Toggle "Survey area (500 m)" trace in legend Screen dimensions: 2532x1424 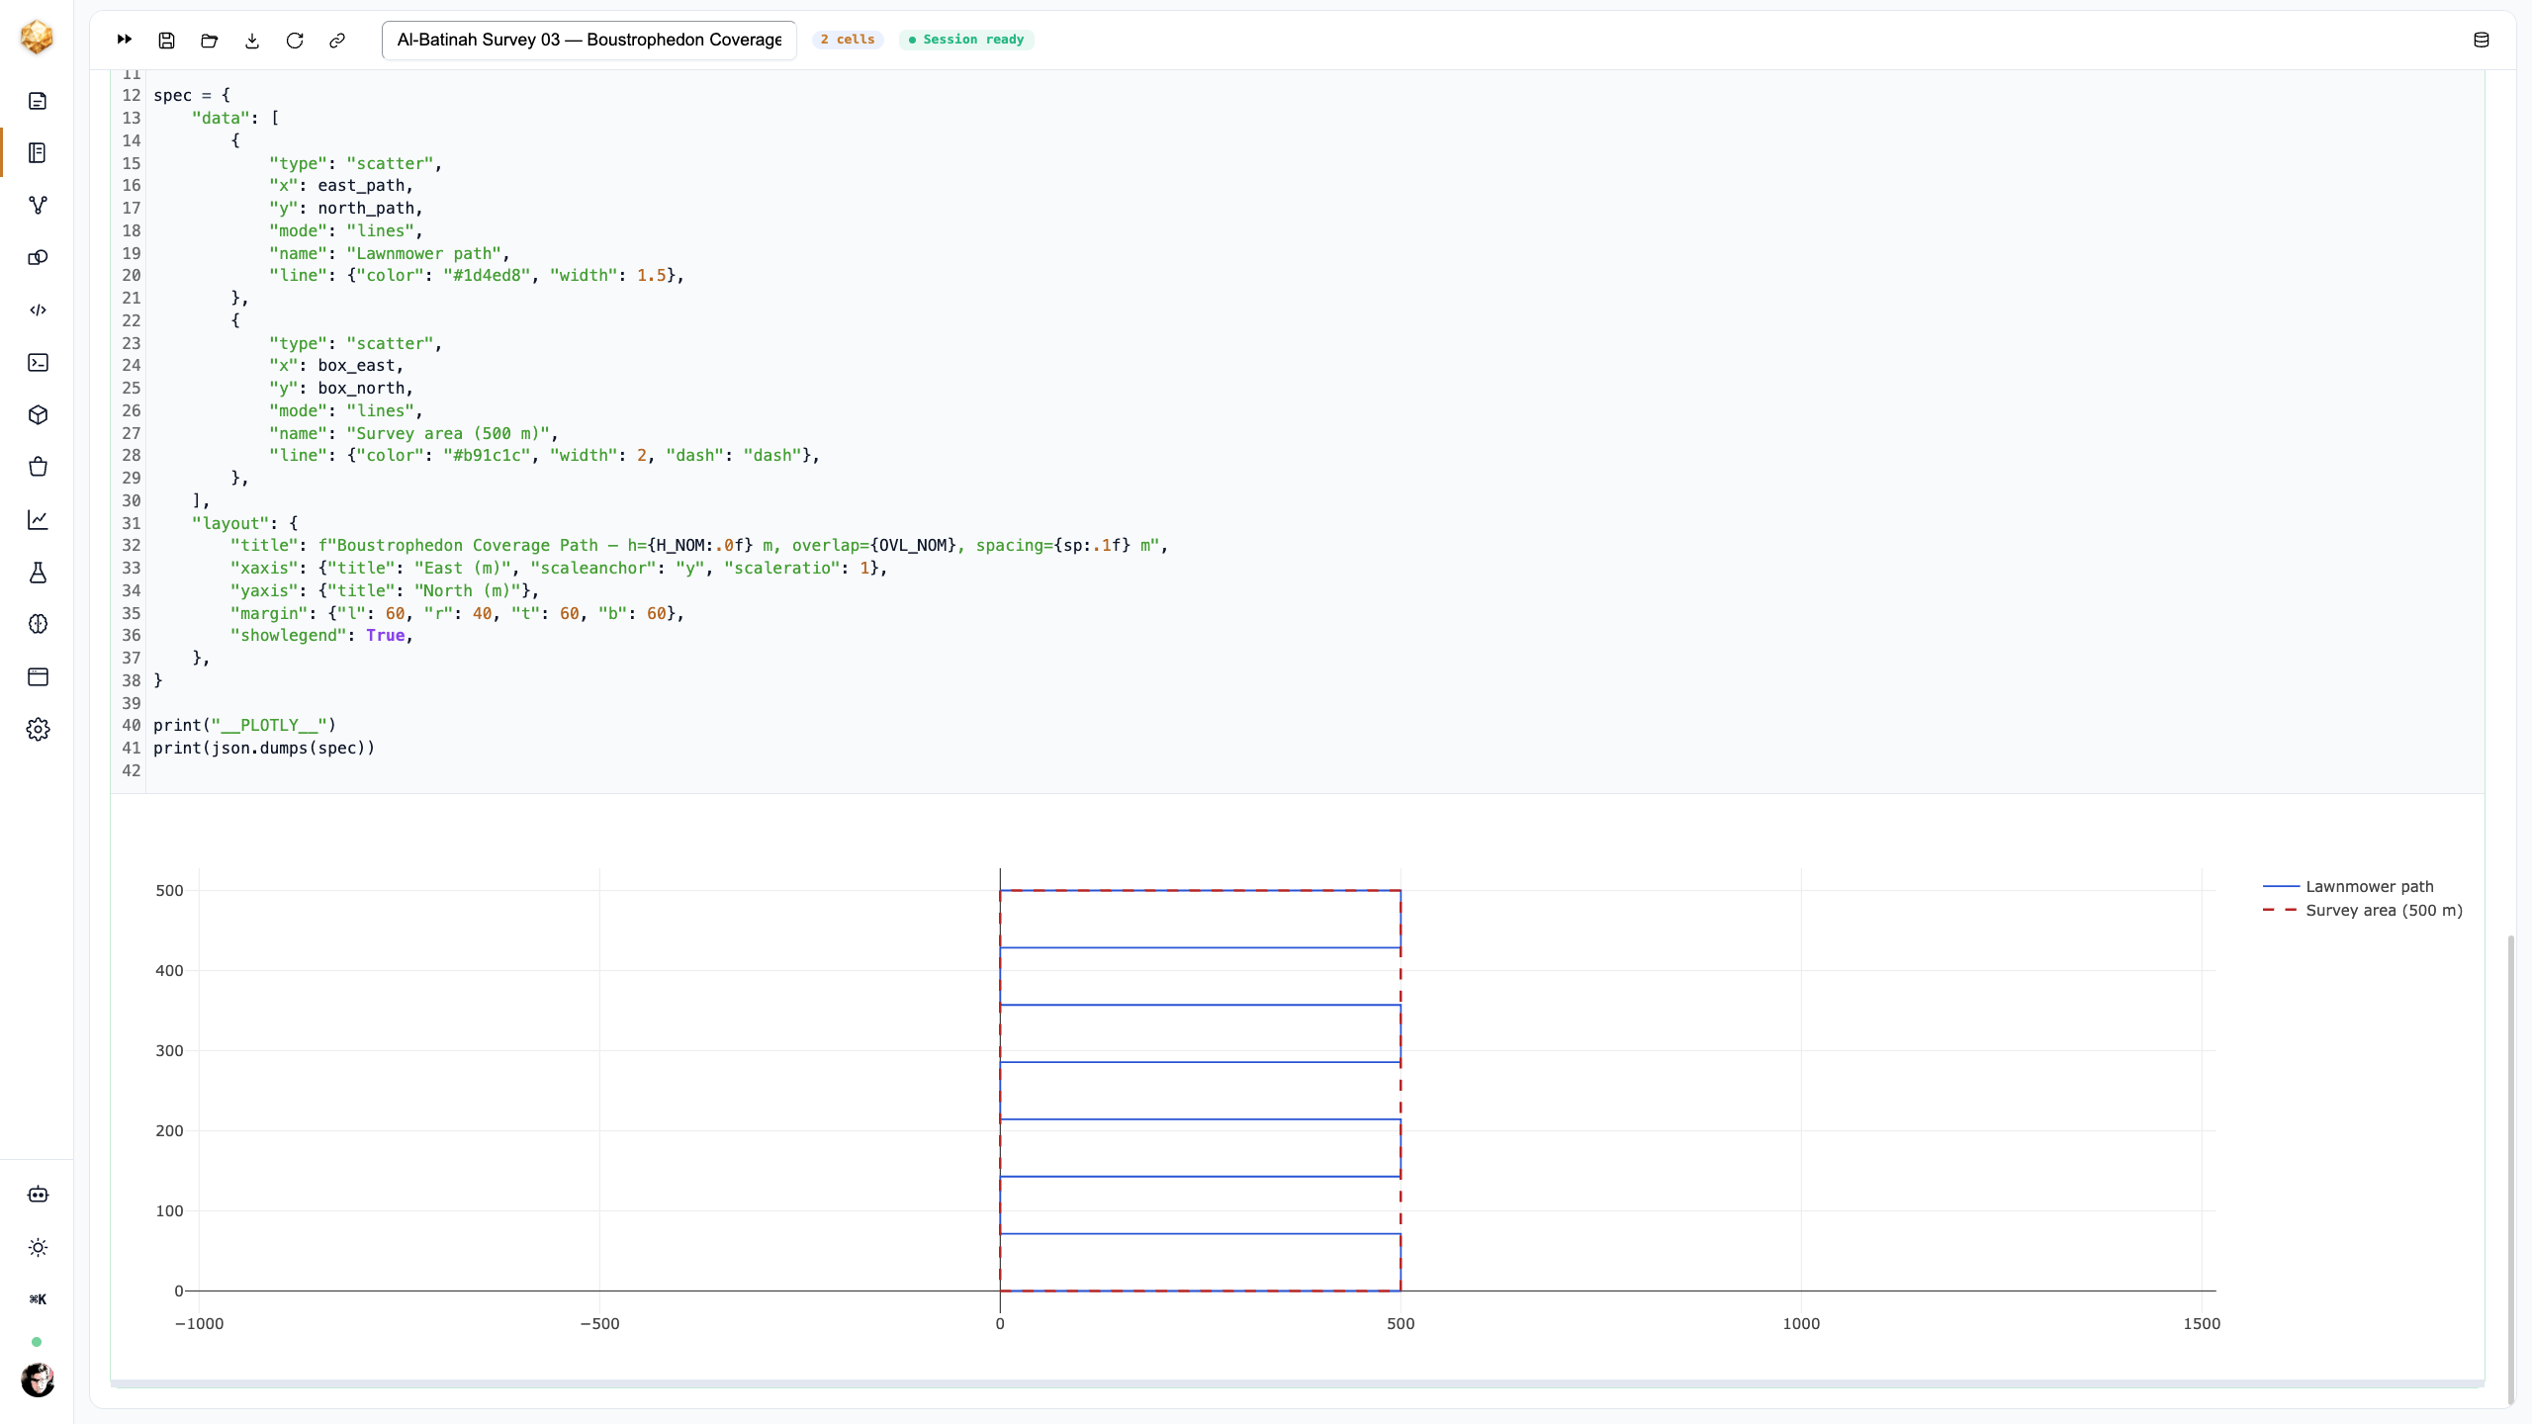(x=2363, y=910)
